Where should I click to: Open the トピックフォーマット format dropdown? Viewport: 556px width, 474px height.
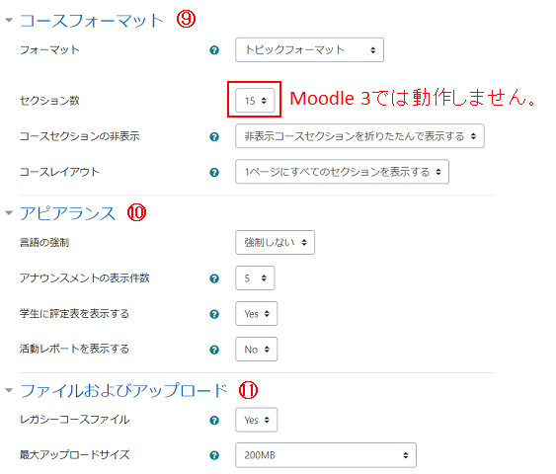pos(309,50)
